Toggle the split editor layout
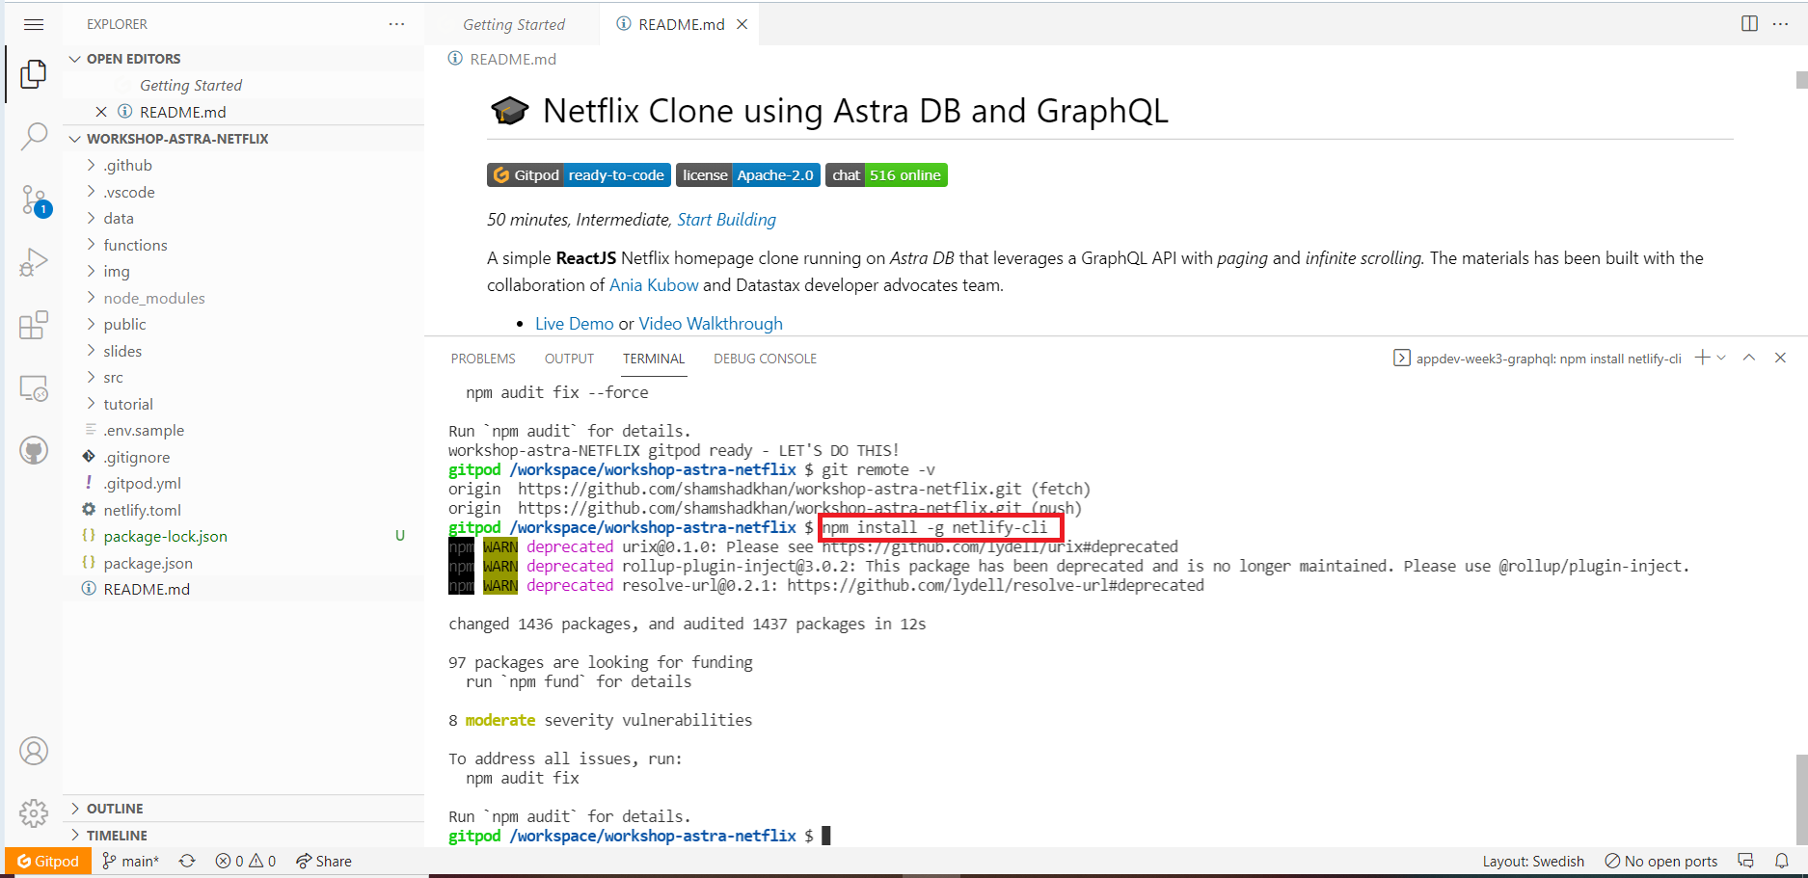This screenshot has height=878, width=1808. pyautogui.click(x=1748, y=23)
